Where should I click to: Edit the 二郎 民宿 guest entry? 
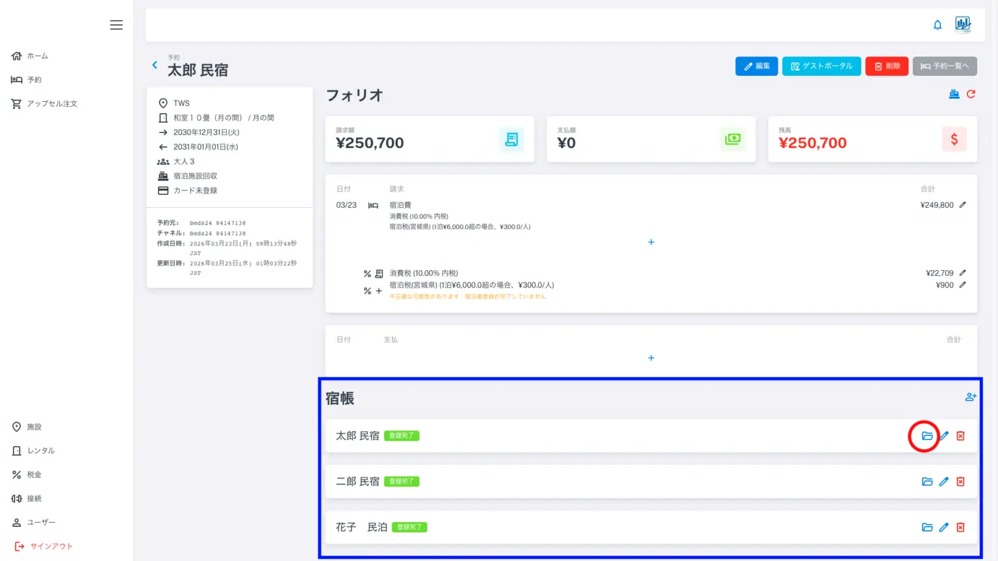click(944, 482)
